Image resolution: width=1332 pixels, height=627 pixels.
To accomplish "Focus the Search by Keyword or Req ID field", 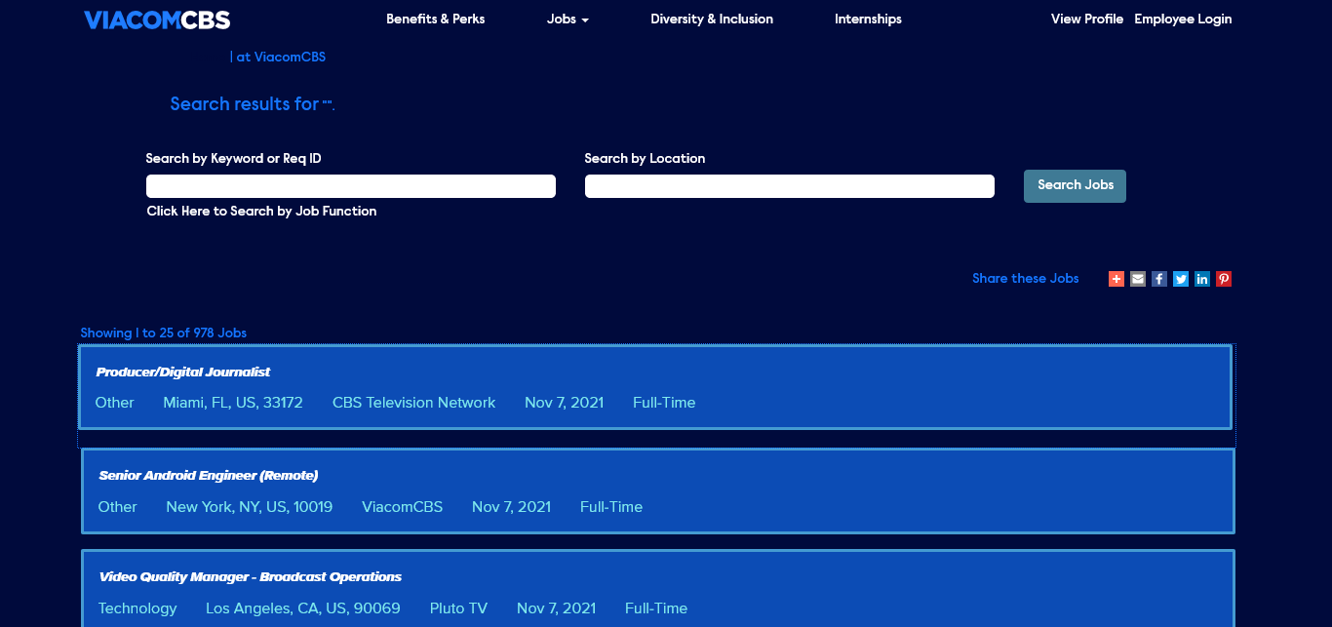I will tap(351, 186).
